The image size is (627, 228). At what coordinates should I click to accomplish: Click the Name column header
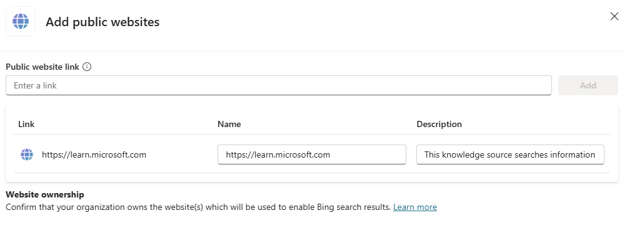229,124
